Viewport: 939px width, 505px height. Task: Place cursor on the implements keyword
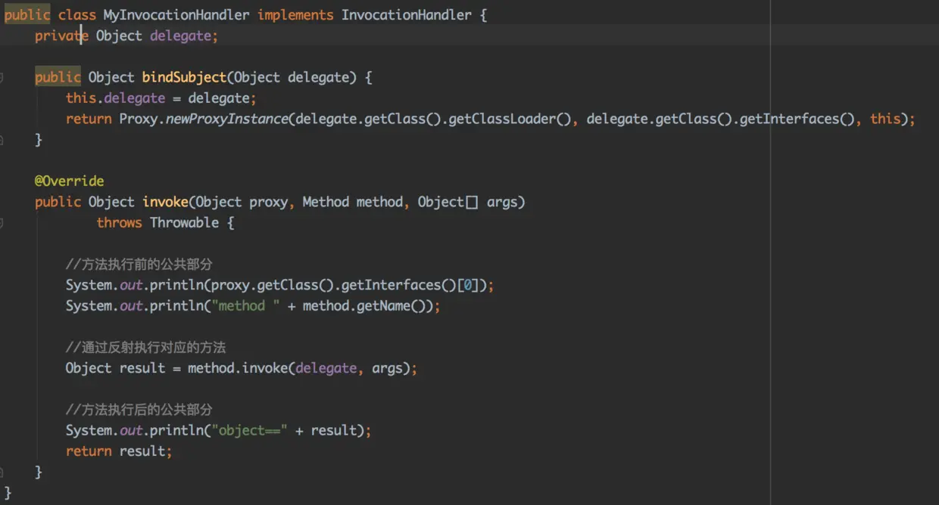pos(295,15)
